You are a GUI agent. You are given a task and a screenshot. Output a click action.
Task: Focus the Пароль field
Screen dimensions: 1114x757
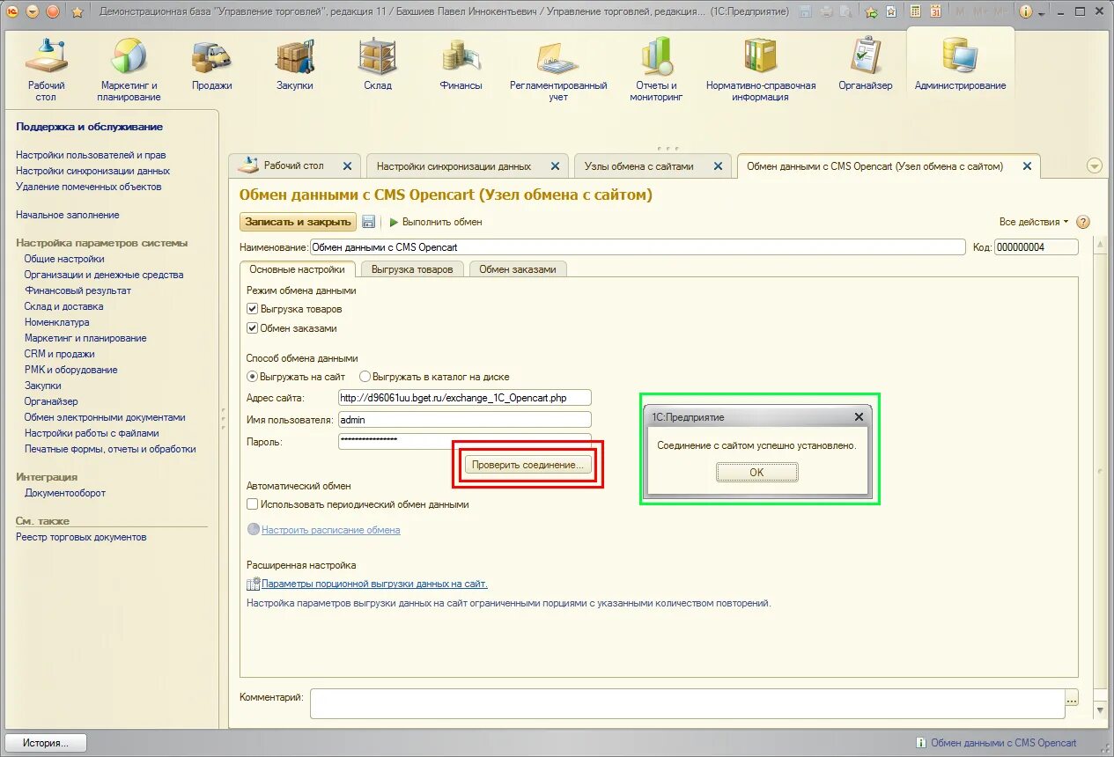pos(464,441)
